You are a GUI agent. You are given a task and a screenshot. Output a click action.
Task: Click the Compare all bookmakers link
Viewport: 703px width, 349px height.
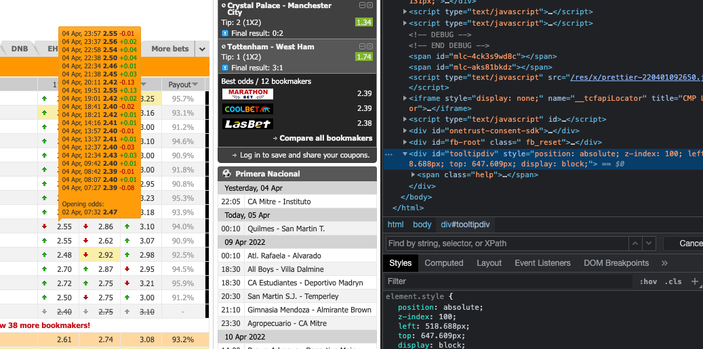[x=326, y=138]
